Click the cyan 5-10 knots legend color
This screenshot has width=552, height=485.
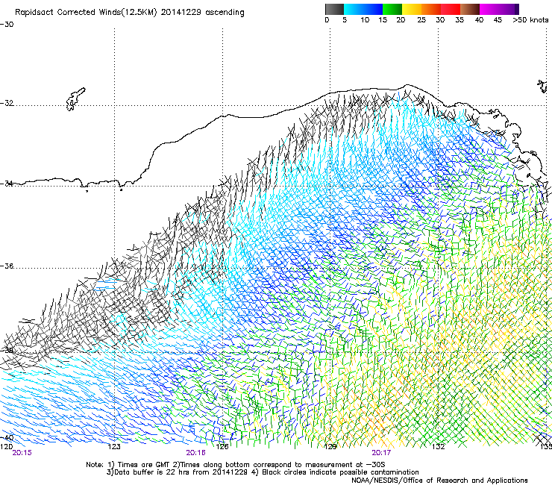tap(354, 9)
